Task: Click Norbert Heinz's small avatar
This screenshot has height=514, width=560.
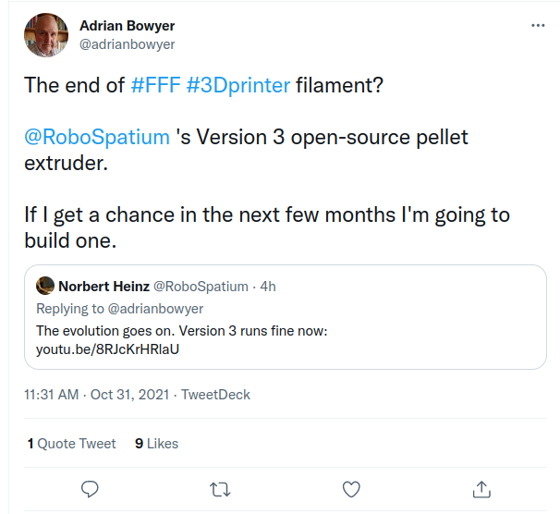Action: [44, 287]
